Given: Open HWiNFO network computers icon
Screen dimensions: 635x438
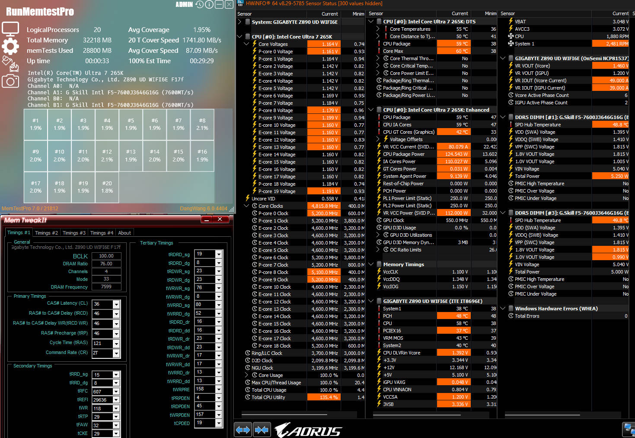Looking at the screenshot, I should [x=629, y=430].
